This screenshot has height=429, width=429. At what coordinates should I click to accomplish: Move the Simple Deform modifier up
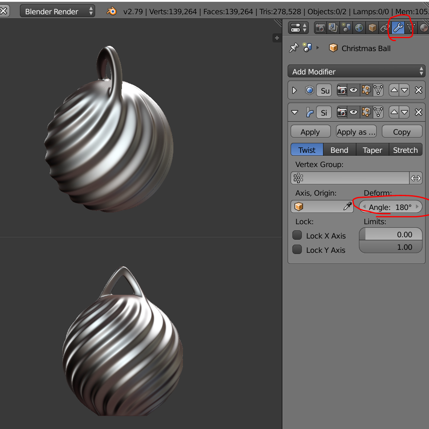pyautogui.click(x=394, y=112)
